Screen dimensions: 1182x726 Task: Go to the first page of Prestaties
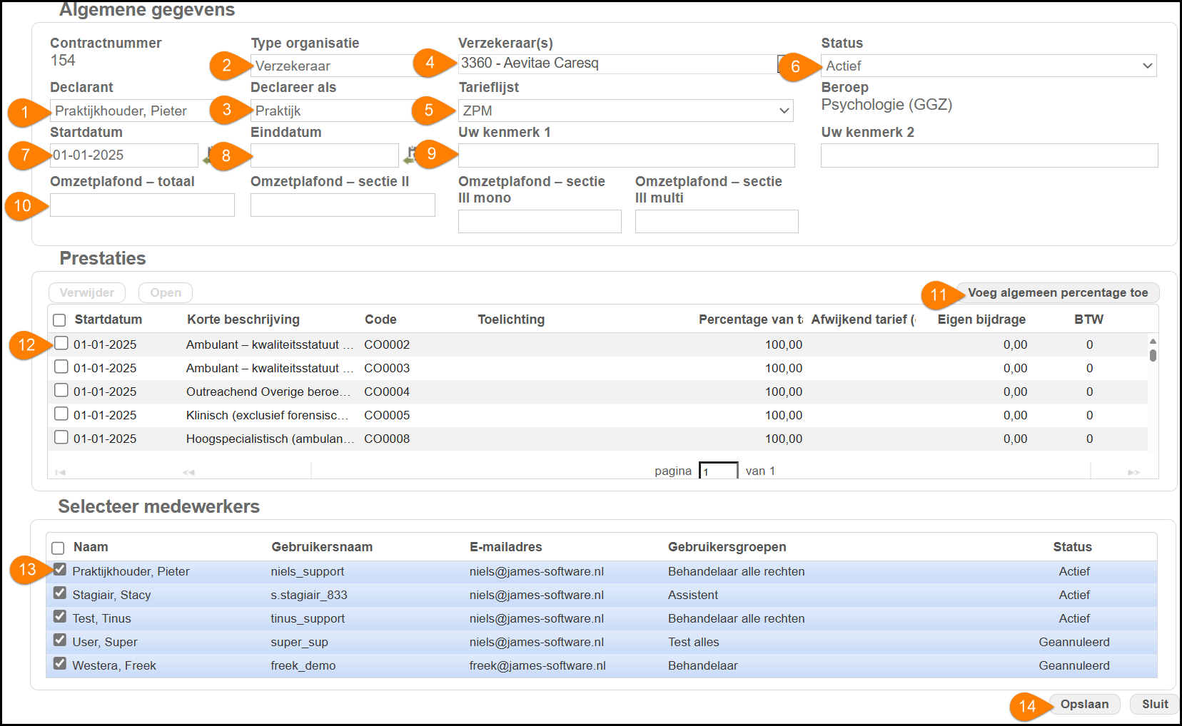coord(61,472)
